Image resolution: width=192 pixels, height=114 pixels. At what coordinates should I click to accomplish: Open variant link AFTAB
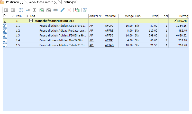click(x=109, y=45)
